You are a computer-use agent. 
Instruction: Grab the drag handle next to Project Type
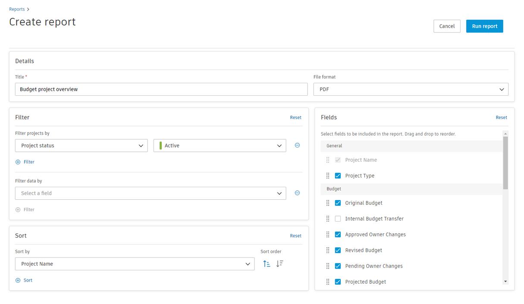coord(328,176)
